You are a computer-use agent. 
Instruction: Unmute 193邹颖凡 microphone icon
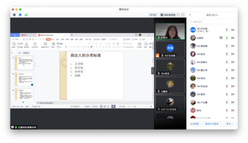tap(227, 62)
